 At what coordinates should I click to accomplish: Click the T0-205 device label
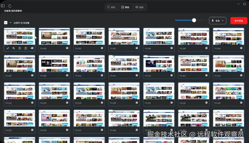tap(8, 76)
